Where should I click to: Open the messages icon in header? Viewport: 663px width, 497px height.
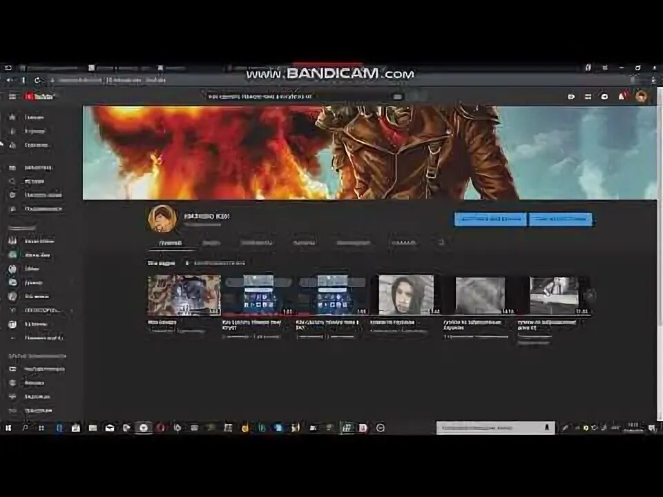(x=605, y=97)
